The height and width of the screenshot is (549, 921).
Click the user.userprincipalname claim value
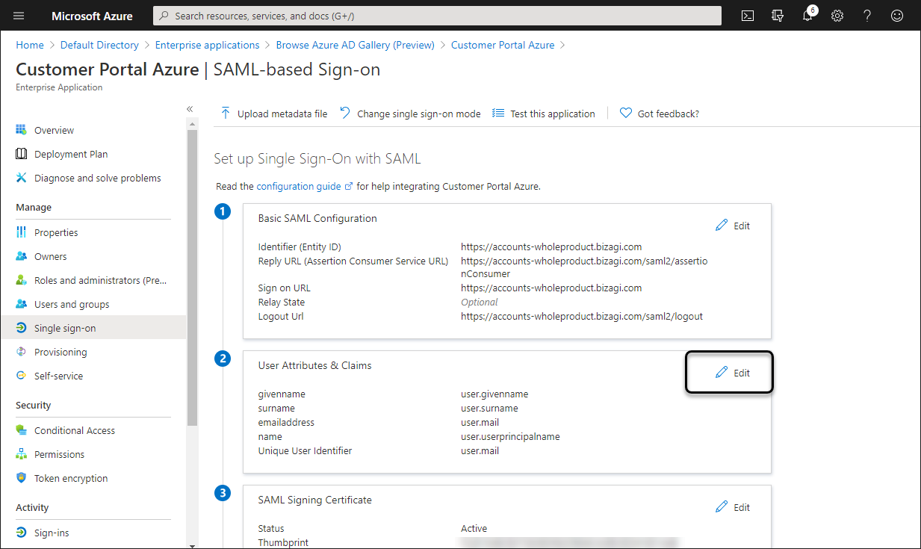point(510,437)
